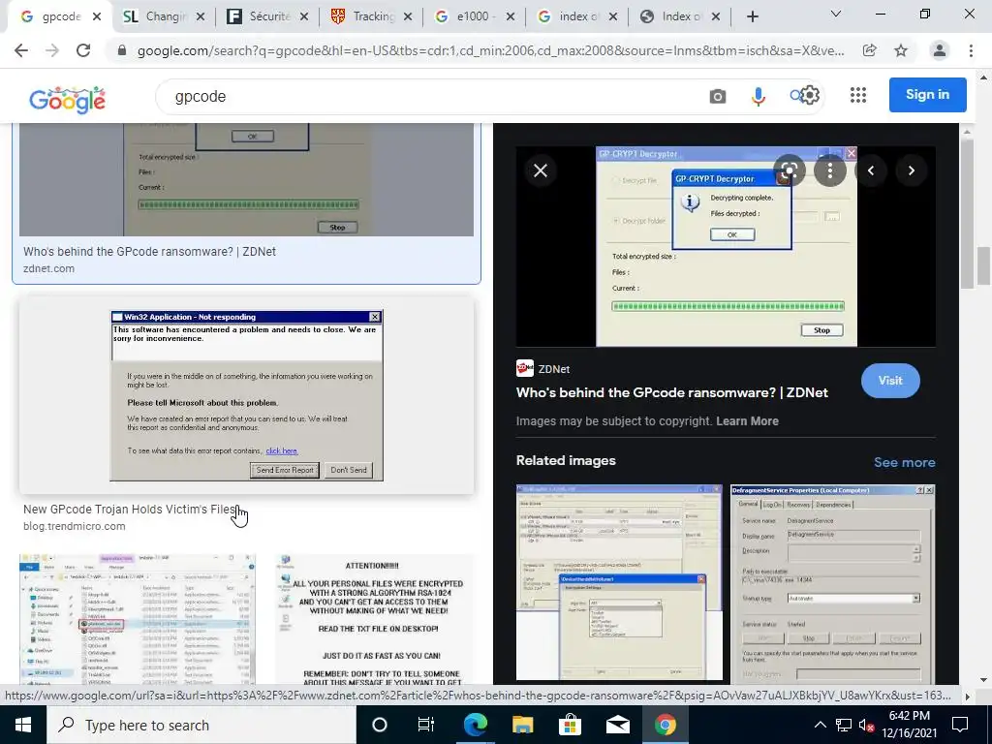Switch to the Tracking tab
The height and width of the screenshot is (744, 992).
tap(373, 16)
